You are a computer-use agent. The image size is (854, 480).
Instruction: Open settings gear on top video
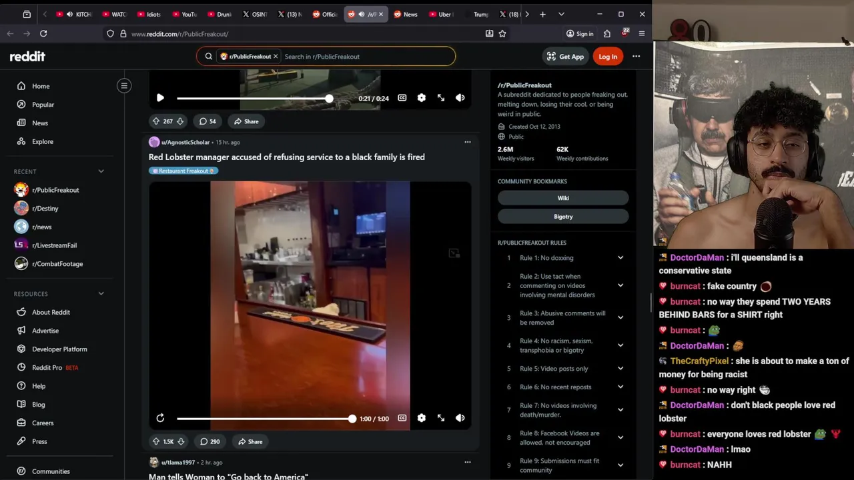point(422,98)
